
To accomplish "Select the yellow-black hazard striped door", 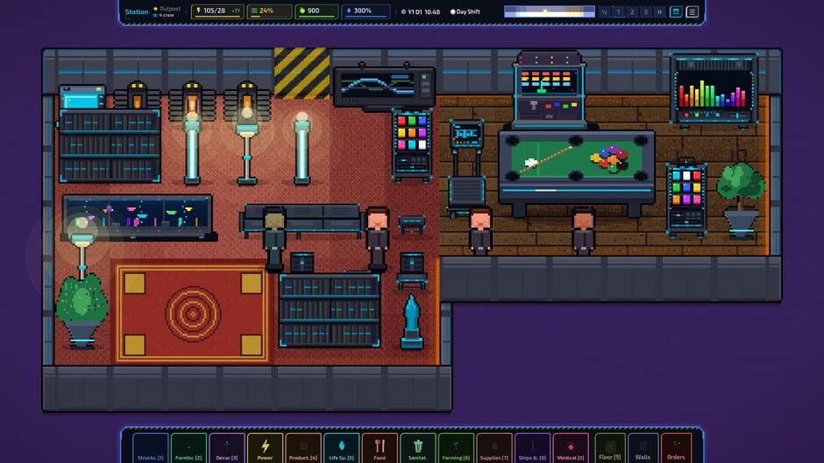I will [302, 73].
